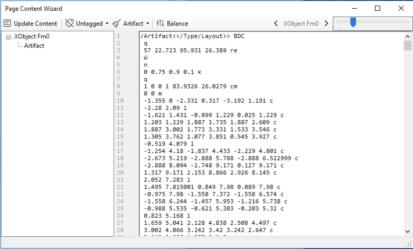
Task: Maximize the Page Content Wizard window
Action: pyautogui.click(x=377, y=8)
